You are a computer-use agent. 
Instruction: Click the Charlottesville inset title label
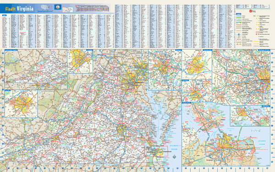click(x=207, y=50)
